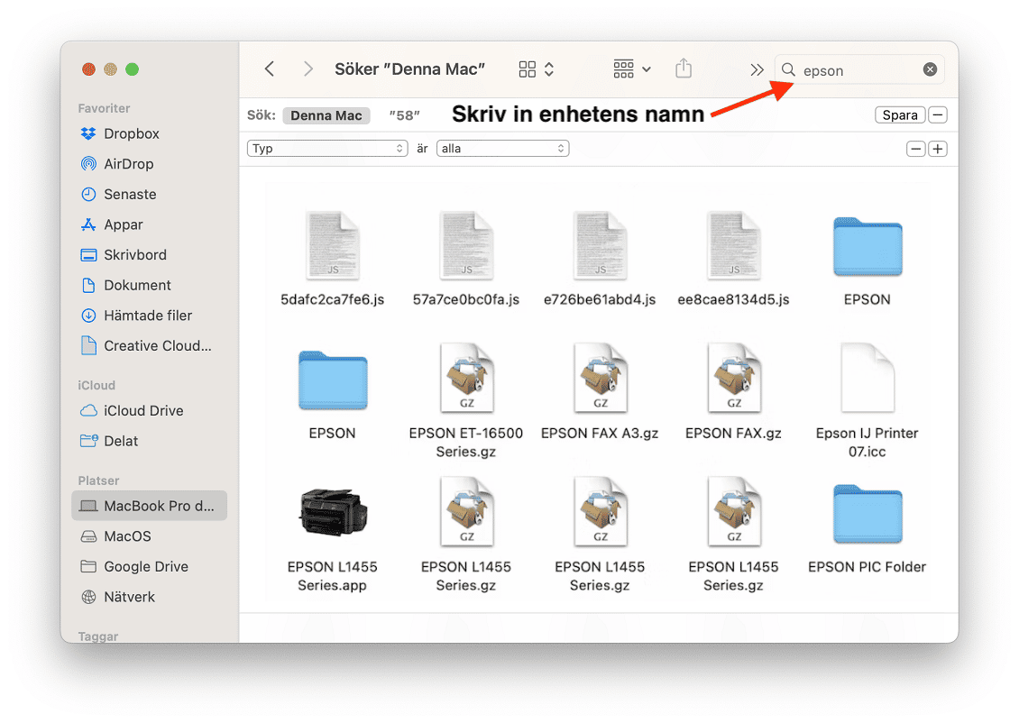Click the Share toolbar icon
The image size is (1019, 723).
tap(684, 69)
